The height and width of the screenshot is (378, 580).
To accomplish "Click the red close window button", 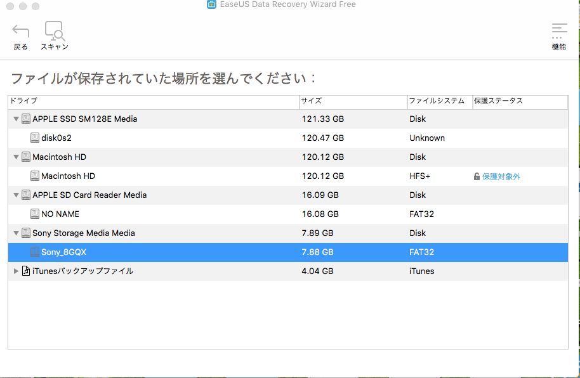I will [x=10, y=6].
